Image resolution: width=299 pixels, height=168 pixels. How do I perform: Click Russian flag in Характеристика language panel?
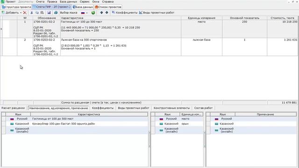tap(12, 119)
